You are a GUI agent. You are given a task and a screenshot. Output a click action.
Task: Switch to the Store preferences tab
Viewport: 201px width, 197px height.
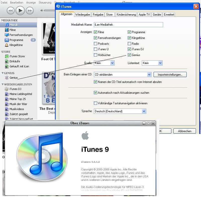click(x=109, y=15)
